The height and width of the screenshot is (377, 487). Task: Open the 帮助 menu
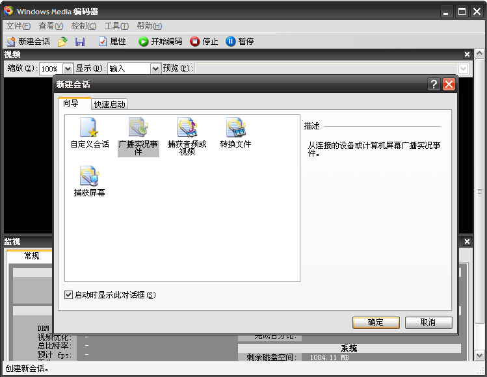click(x=150, y=26)
